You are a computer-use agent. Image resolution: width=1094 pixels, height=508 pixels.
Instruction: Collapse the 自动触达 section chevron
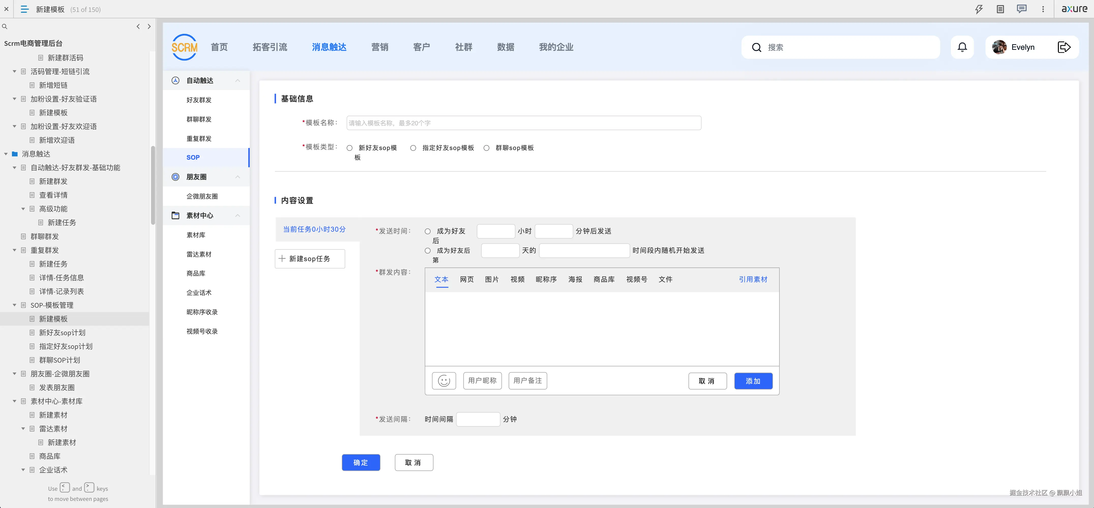[x=238, y=80]
